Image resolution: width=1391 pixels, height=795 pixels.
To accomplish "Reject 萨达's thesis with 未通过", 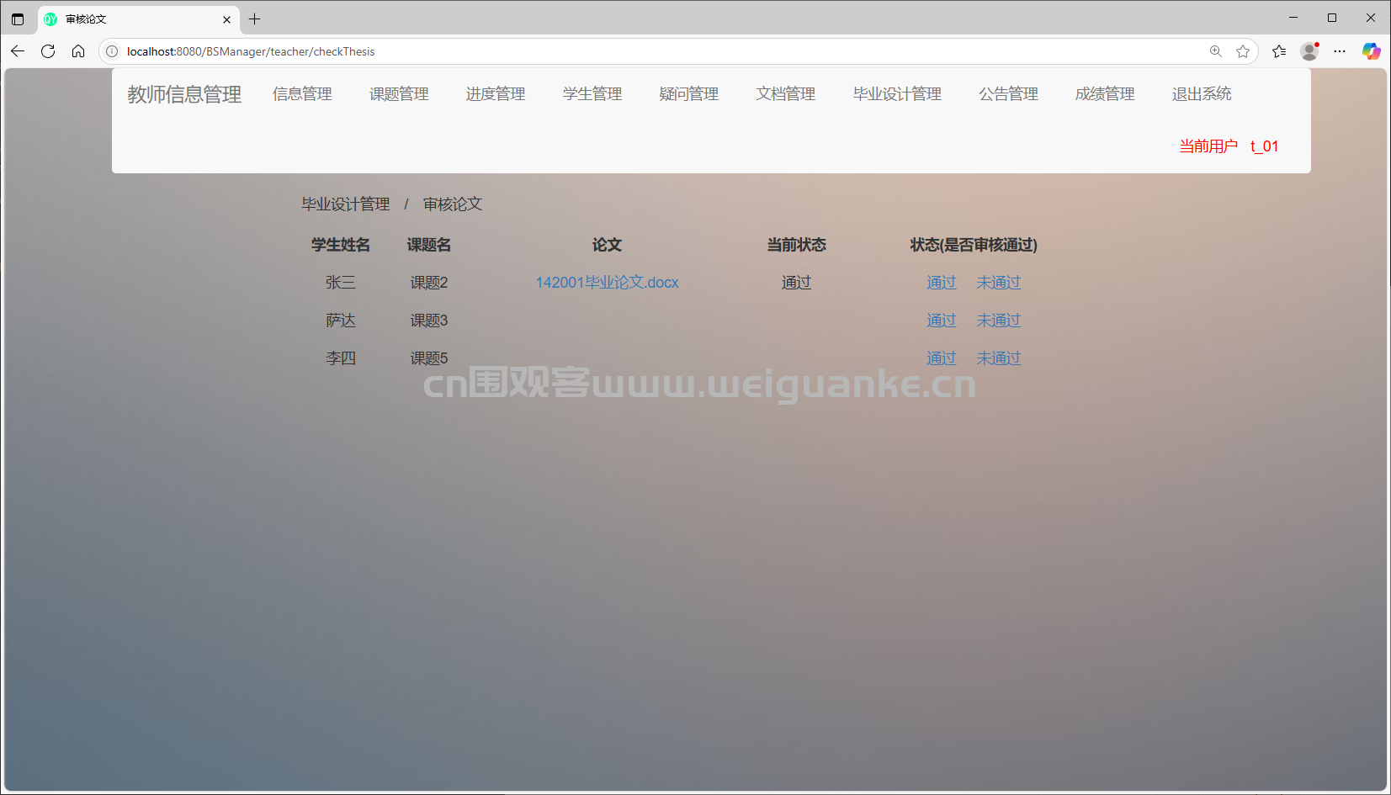I will tap(999, 321).
